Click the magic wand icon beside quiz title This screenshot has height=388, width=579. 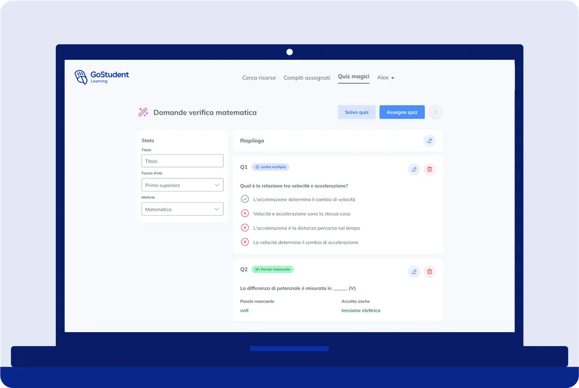point(143,112)
